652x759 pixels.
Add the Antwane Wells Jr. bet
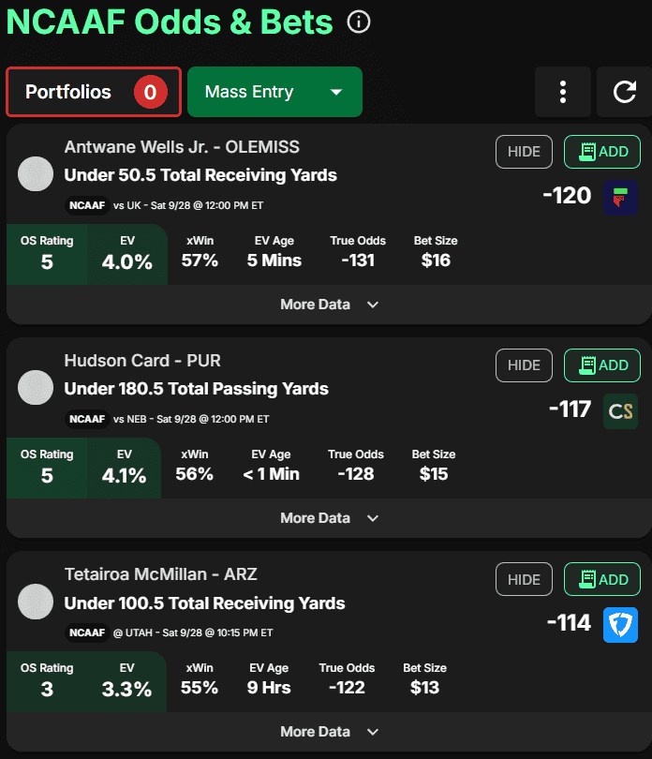[x=602, y=152]
